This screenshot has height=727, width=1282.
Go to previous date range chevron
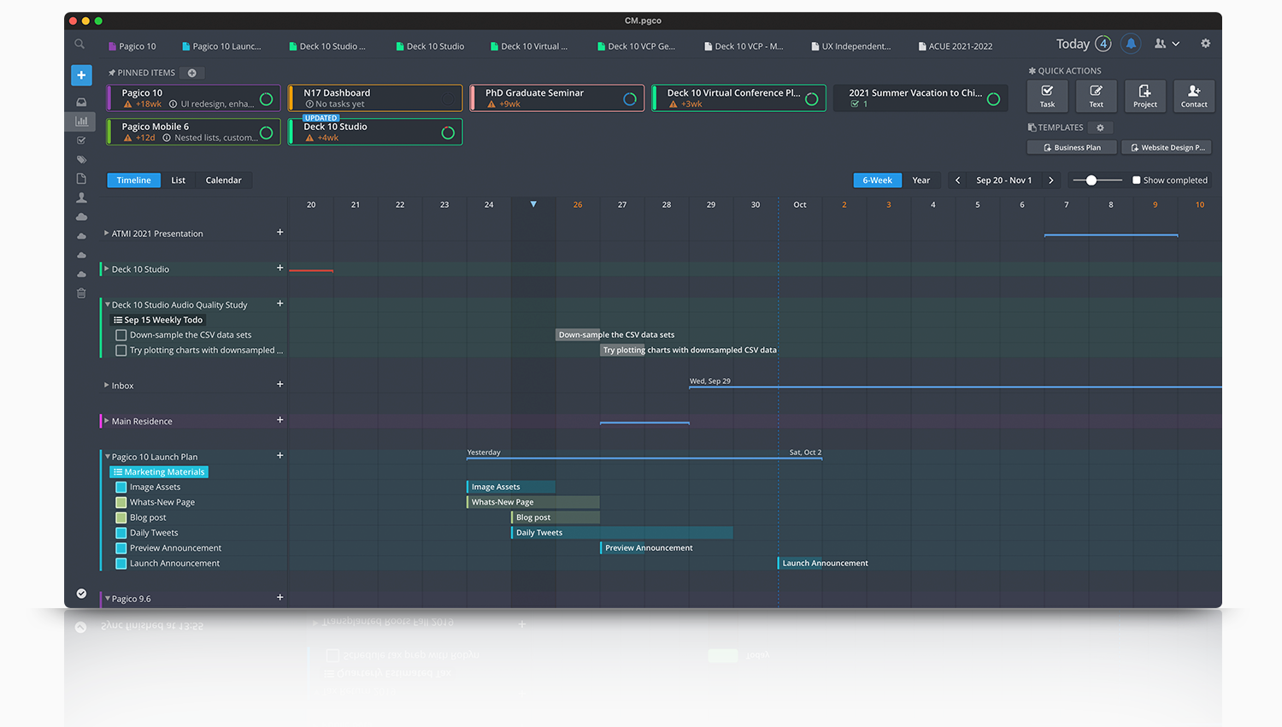(x=957, y=180)
